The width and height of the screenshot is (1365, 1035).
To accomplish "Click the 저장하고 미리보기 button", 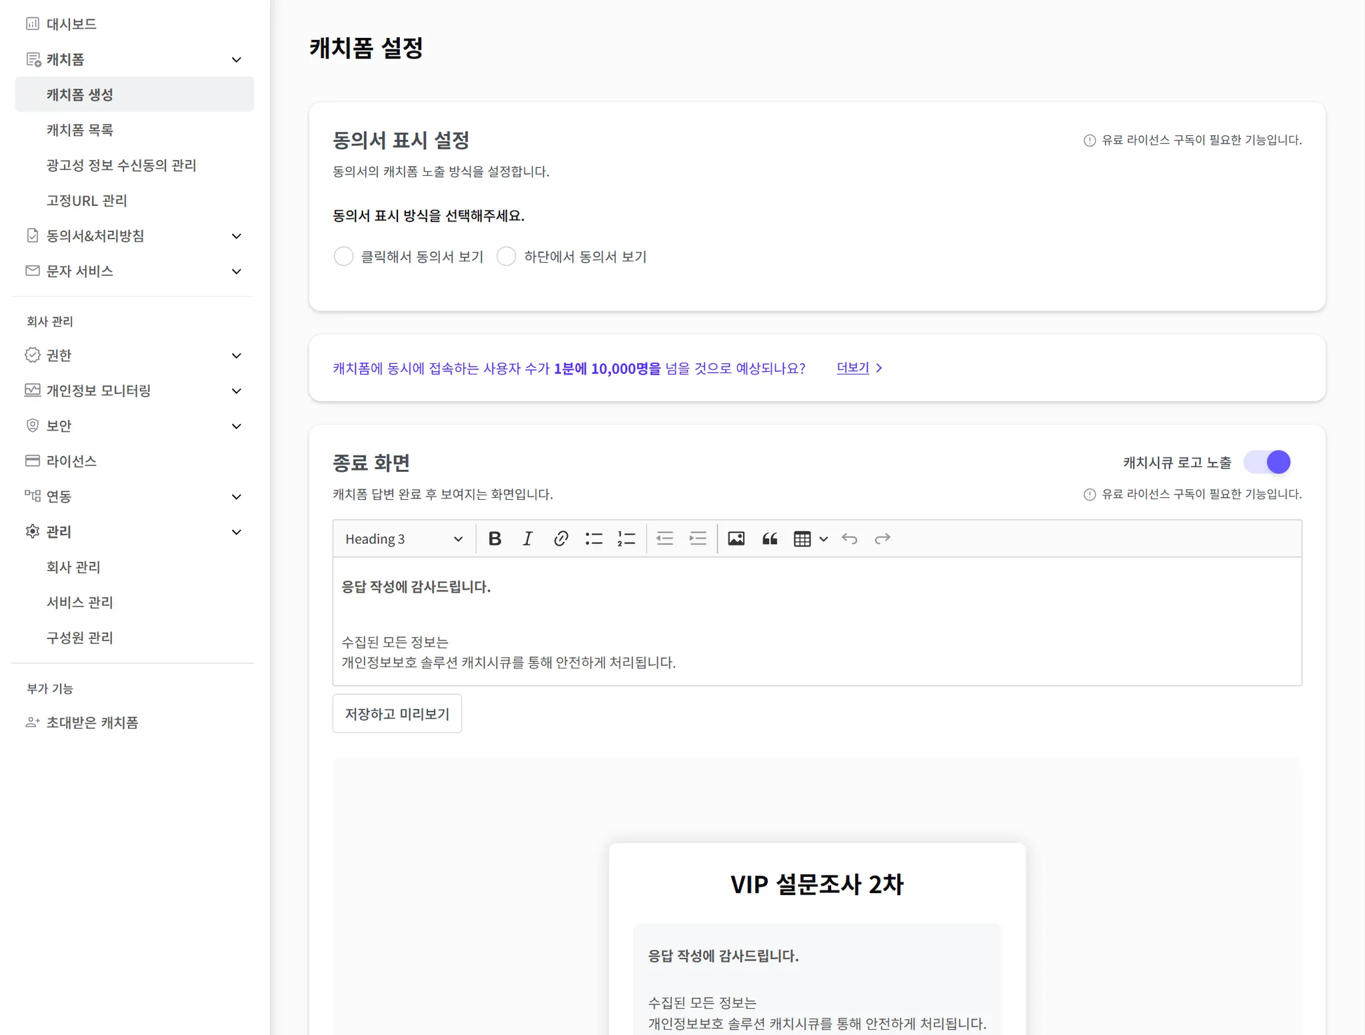I will tap(397, 714).
